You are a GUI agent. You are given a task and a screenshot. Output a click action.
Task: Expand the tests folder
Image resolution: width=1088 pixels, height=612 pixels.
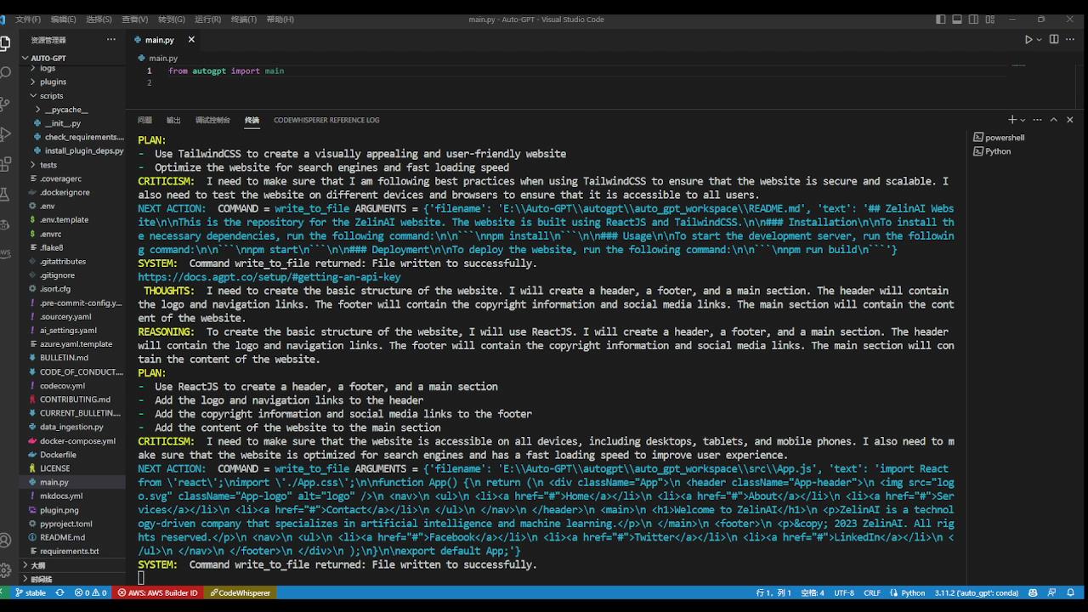point(71,165)
